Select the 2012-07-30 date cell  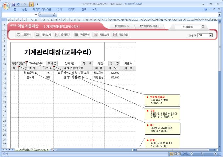click(x=36, y=63)
